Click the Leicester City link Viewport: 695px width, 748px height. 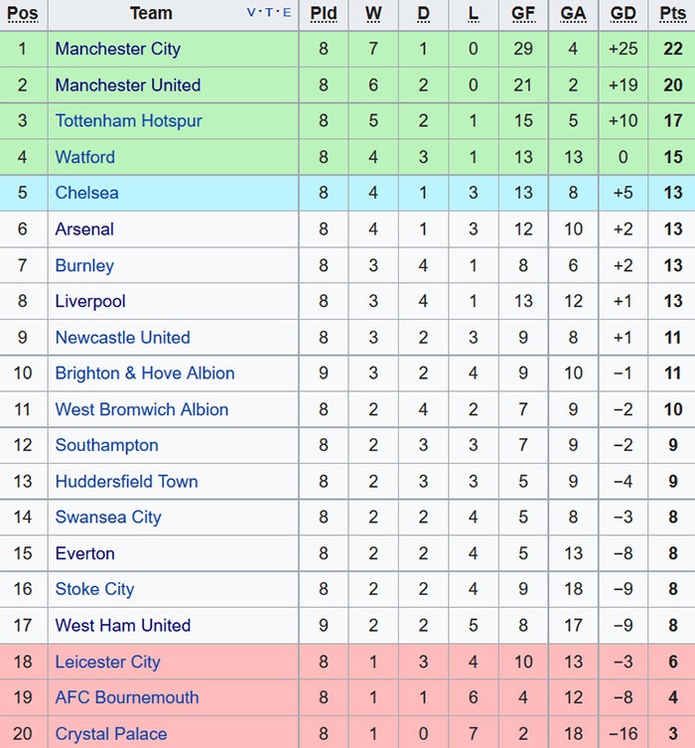click(107, 662)
